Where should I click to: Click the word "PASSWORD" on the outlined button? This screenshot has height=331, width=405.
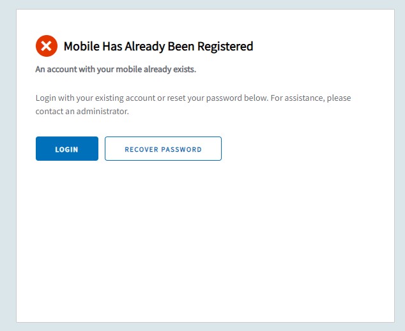click(x=181, y=149)
